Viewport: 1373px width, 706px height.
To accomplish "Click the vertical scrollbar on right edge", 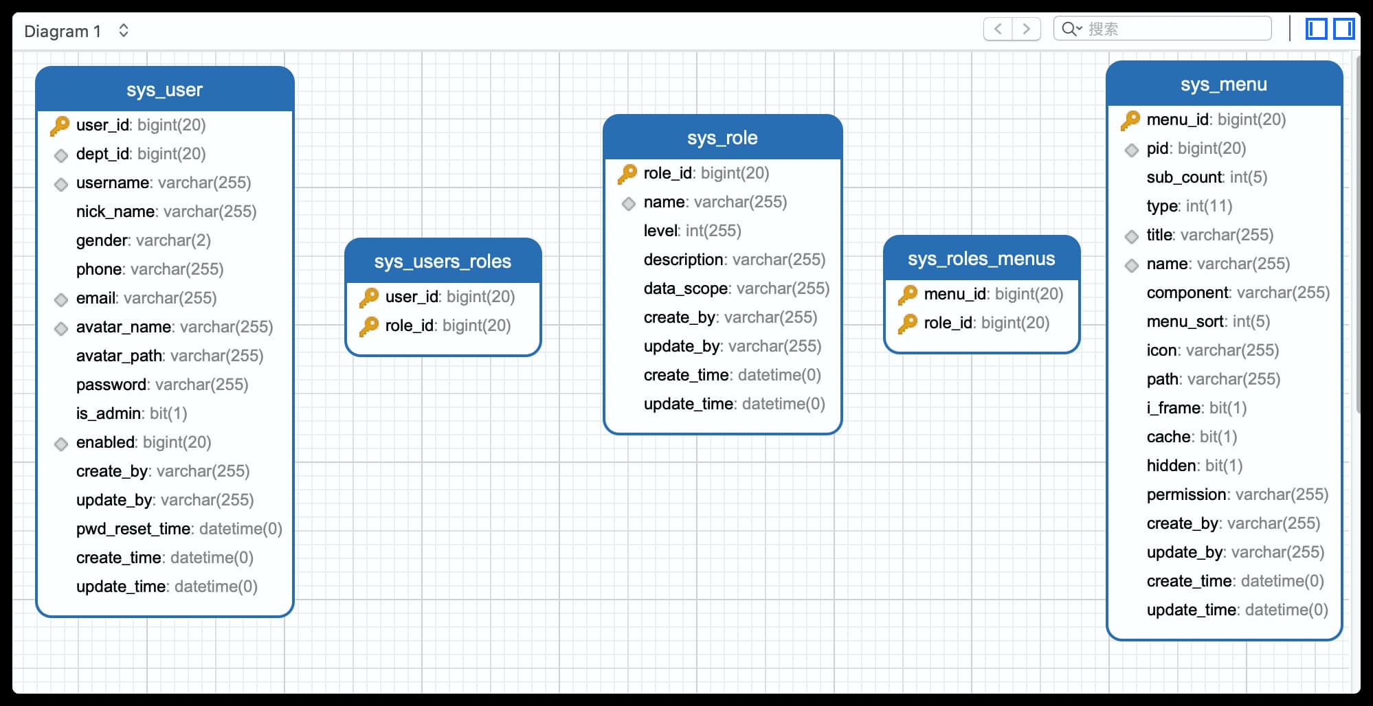I will (x=1357, y=234).
